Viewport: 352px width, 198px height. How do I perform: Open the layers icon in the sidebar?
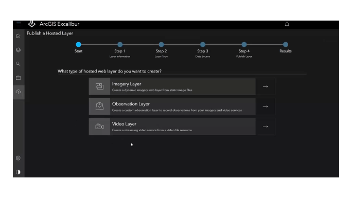pyautogui.click(x=18, y=50)
